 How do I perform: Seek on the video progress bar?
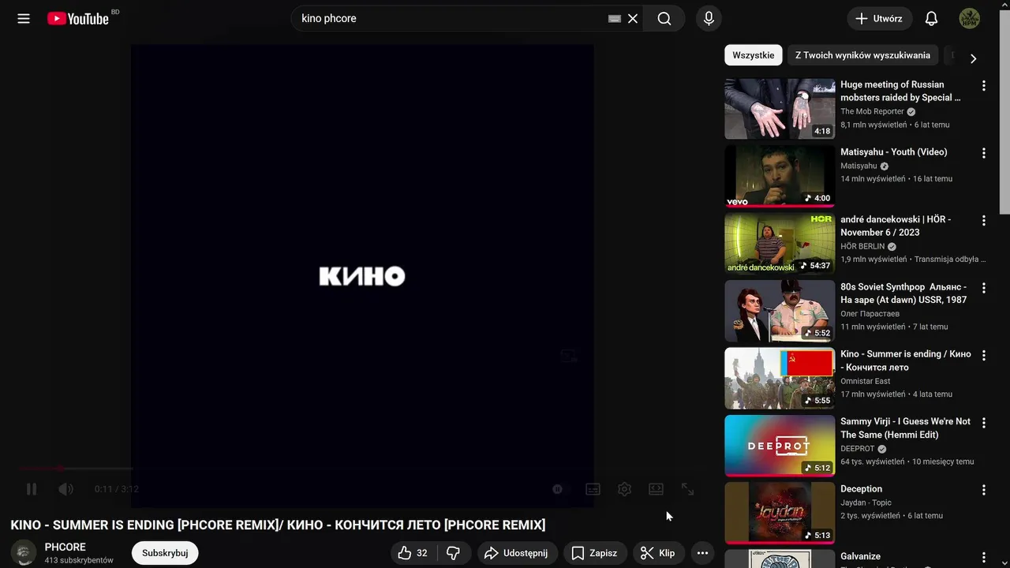click(x=362, y=469)
